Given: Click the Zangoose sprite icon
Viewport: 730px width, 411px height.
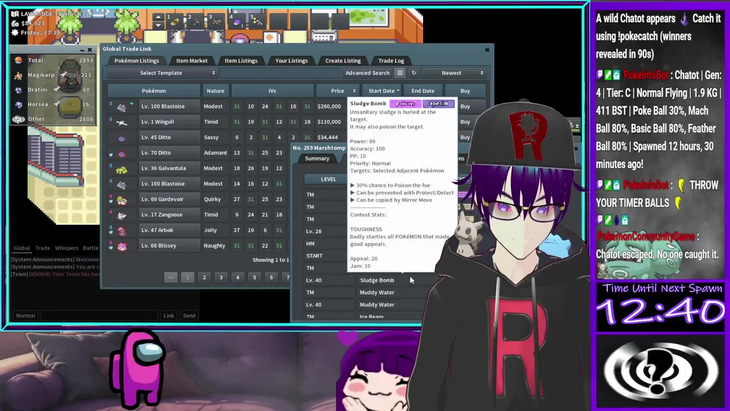Looking at the screenshot, I should coord(121,215).
